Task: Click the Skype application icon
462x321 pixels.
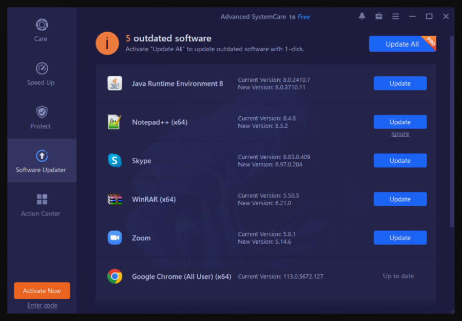Action: [114, 161]
